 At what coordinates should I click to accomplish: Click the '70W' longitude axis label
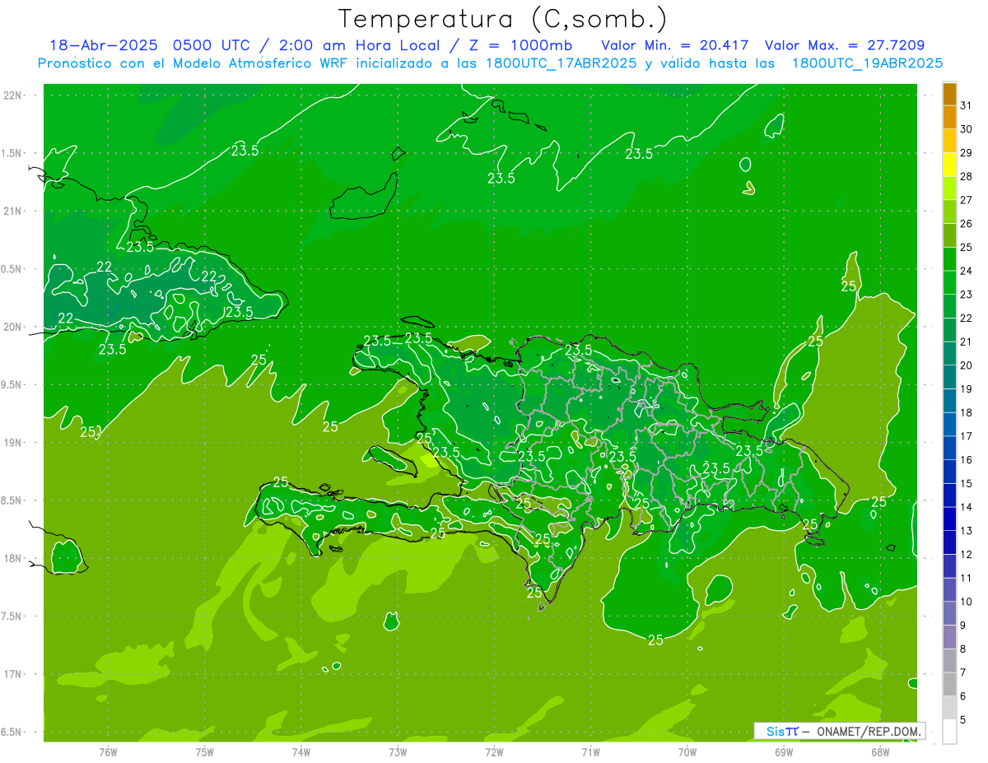click(687, 751)
